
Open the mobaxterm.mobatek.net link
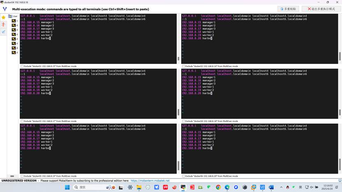pos(150,181)
